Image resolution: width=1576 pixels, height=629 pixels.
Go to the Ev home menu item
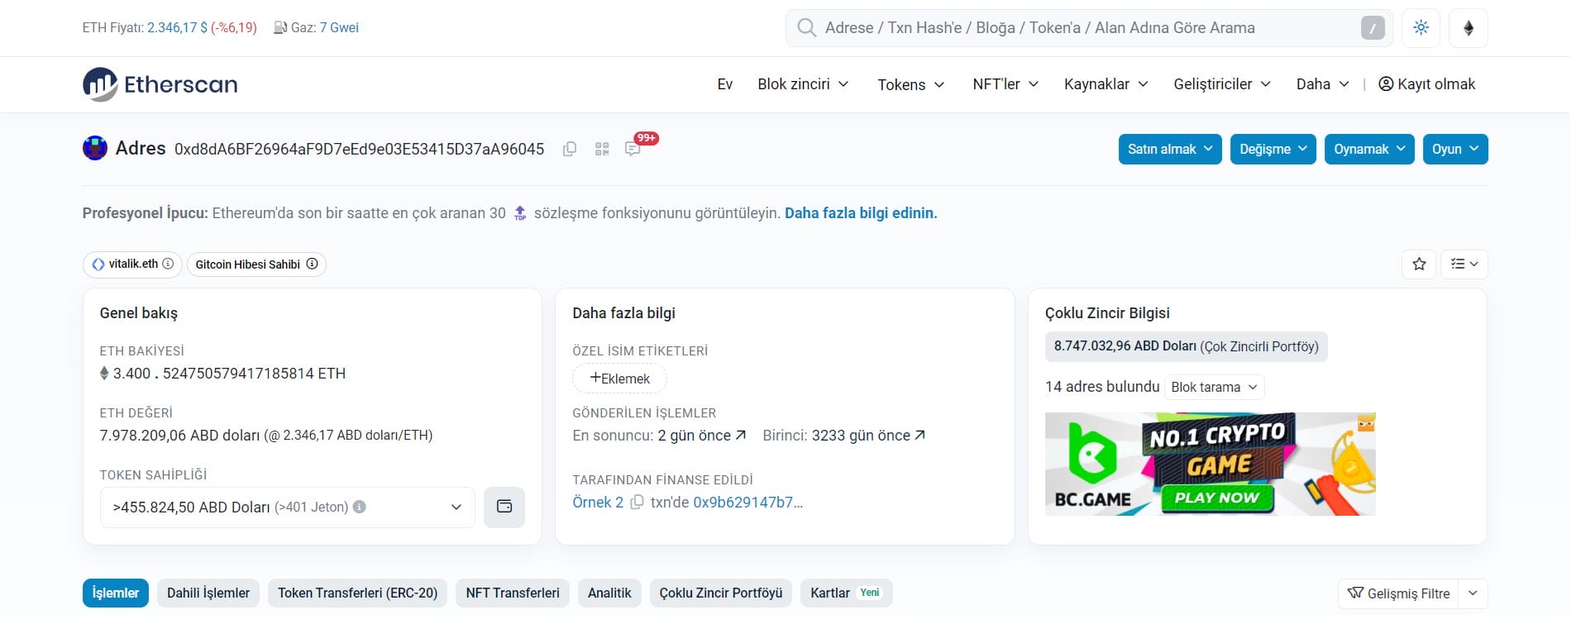725,84
